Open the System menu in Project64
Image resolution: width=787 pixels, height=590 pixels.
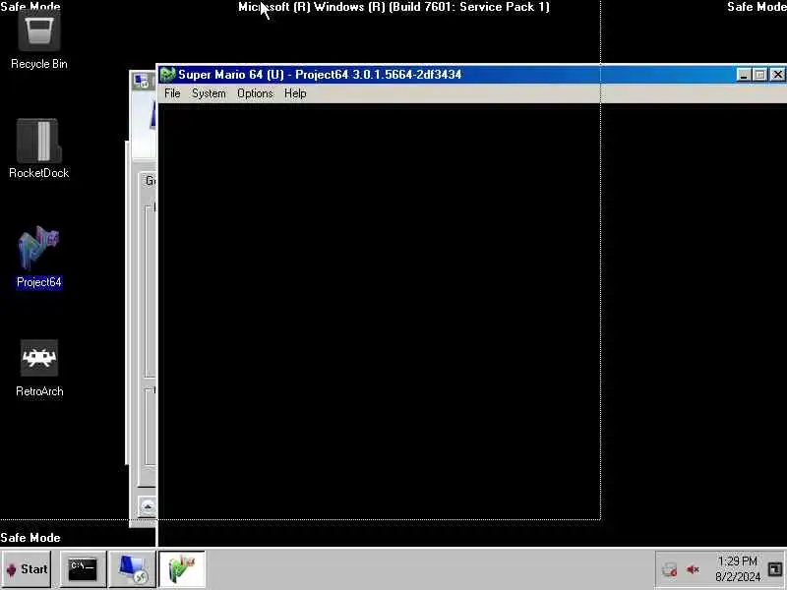(x=209, y=93)
